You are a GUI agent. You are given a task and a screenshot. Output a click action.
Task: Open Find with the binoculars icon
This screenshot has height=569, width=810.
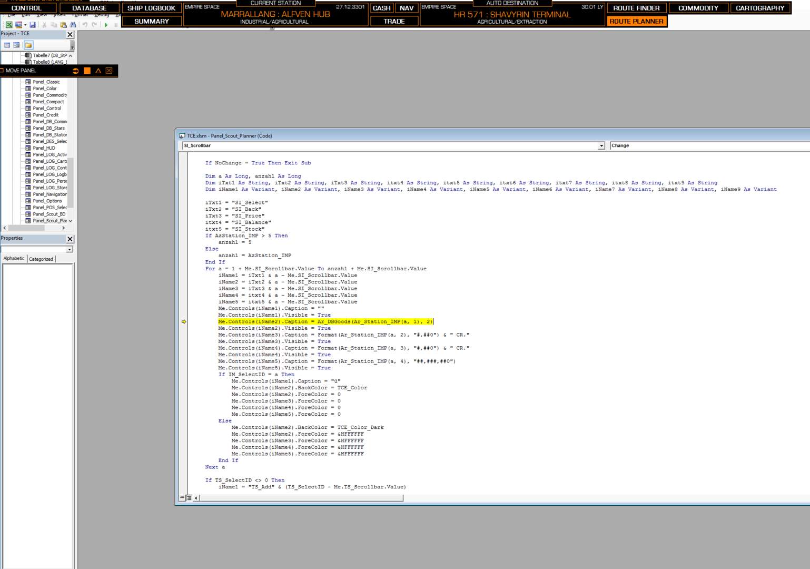pyautogui.click(x=73, y=25)
